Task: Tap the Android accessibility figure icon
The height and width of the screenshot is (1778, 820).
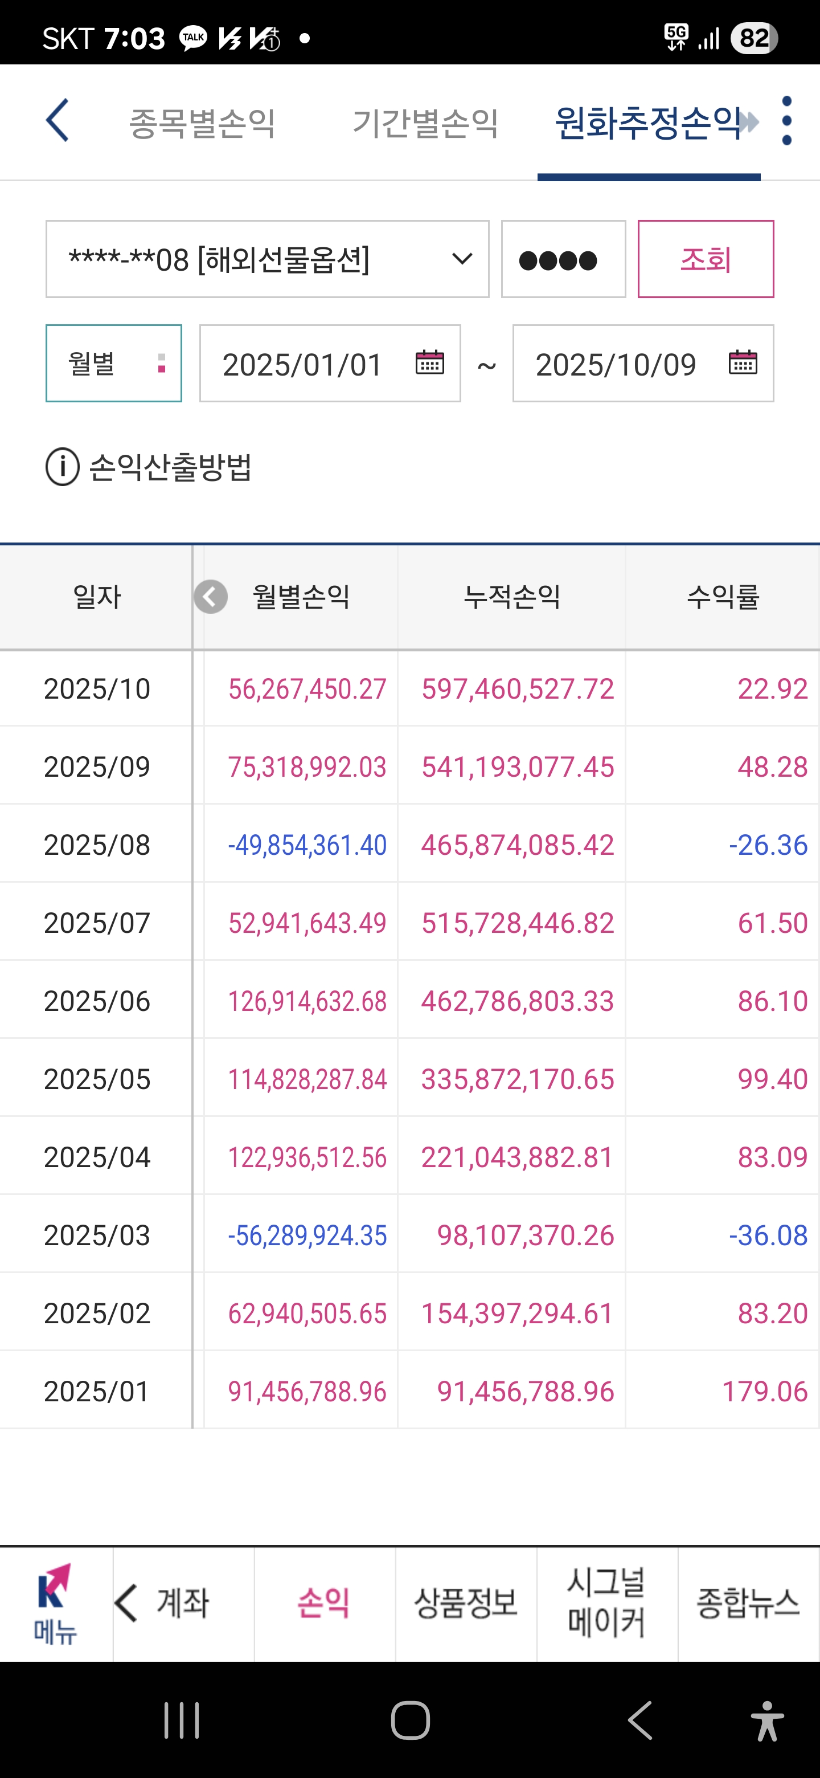Action: pyautogui.click(x=767, y=1720)
